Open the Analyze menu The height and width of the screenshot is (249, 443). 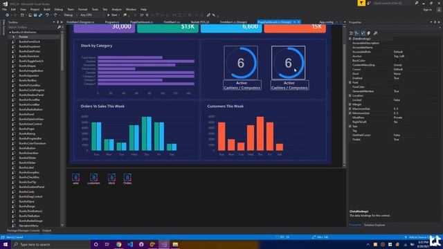click(116, 9)
